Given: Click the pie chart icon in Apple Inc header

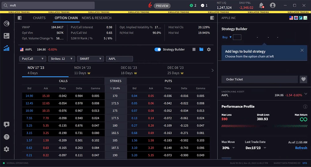Looking at the screenshot, I should [296, 18].
